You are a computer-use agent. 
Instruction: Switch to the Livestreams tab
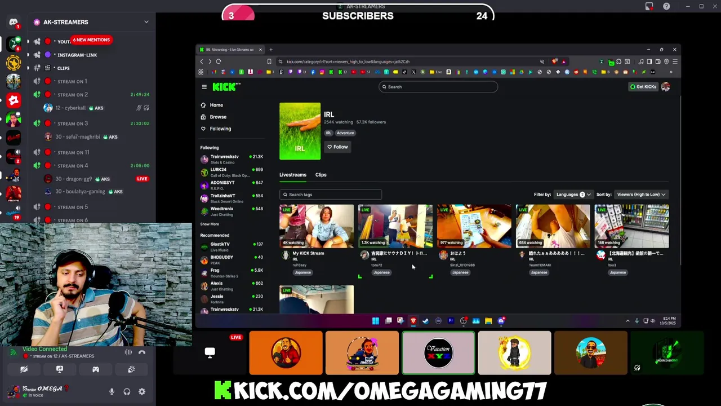pos(293,175)
